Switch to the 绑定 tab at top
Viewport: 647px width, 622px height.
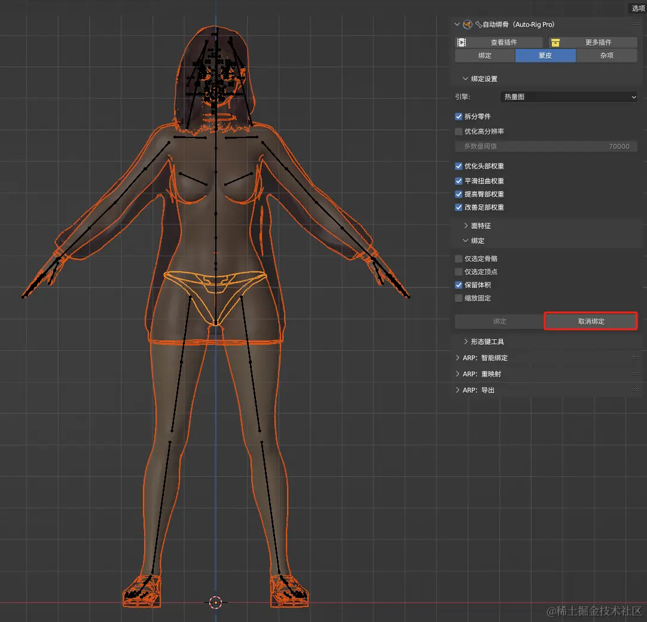click(x=485, y=56)
